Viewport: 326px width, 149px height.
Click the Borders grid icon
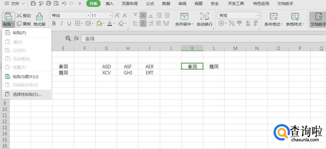[x=78, y=23]
